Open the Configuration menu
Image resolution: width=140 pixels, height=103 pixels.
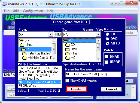pos(33,11)
